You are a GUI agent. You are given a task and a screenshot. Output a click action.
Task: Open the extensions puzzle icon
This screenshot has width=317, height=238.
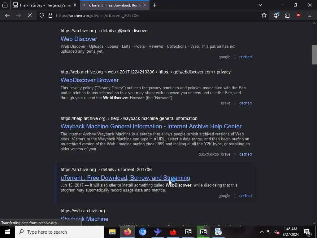[x=287, y=15]
